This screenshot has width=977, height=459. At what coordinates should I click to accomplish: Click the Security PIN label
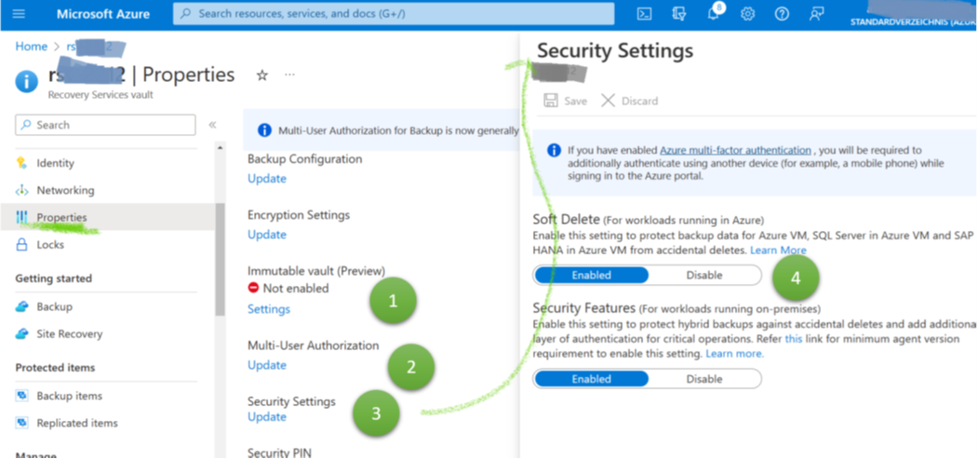pos(278,452)
